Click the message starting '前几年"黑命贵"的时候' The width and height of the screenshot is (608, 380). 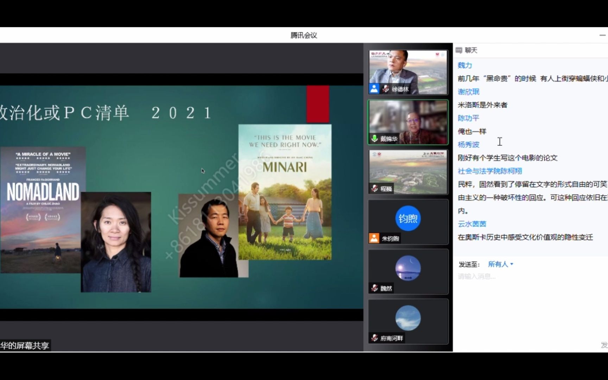coord(533,78)
